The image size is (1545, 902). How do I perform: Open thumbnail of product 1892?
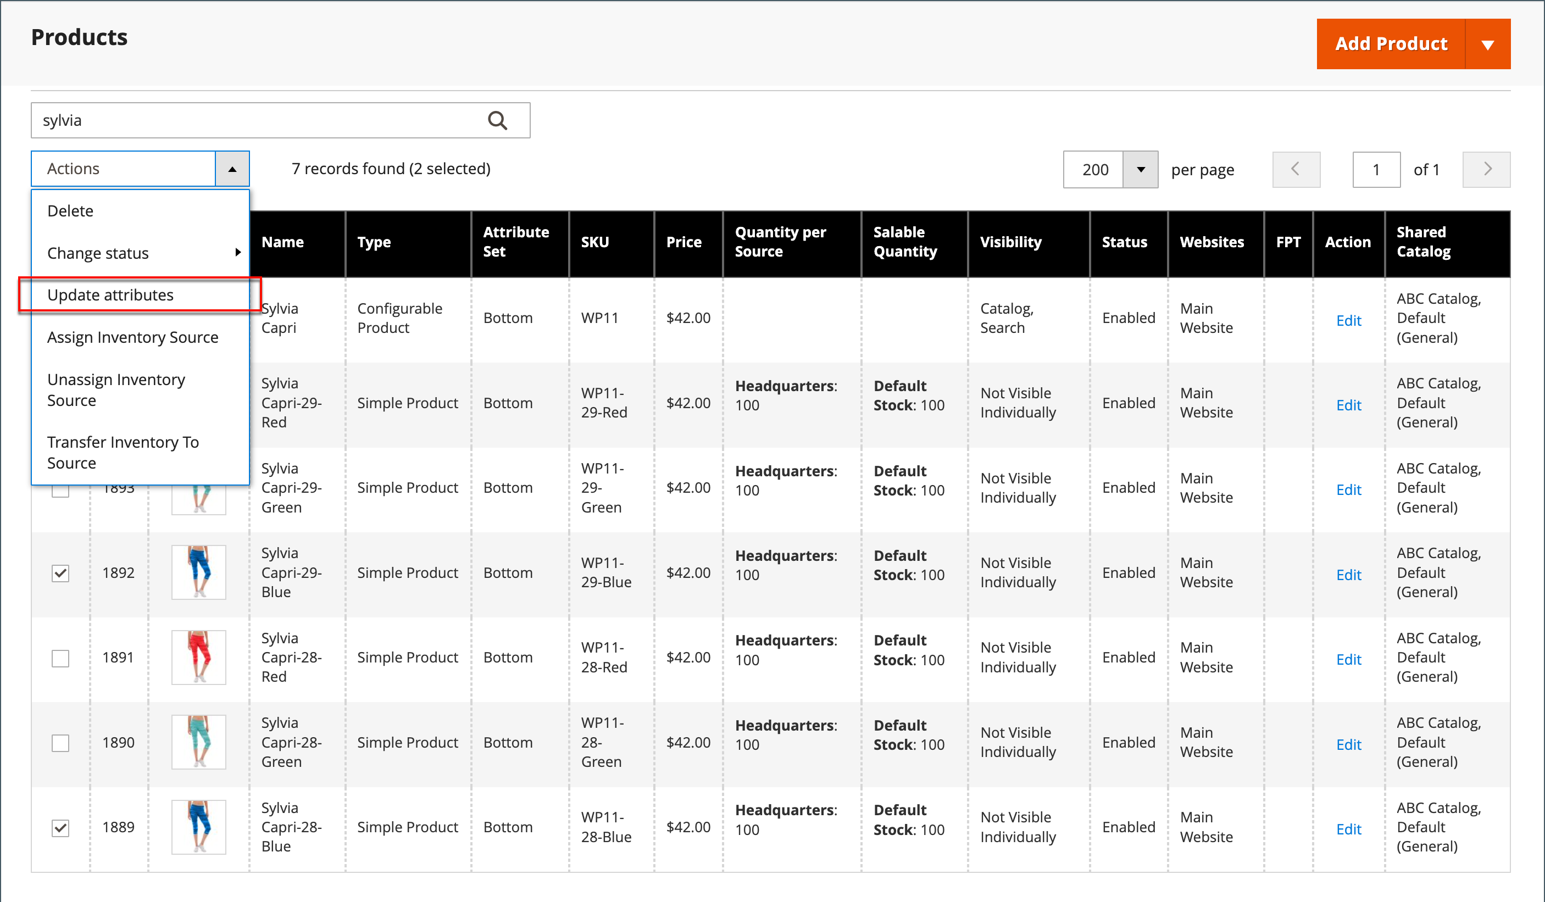(199, 572)
